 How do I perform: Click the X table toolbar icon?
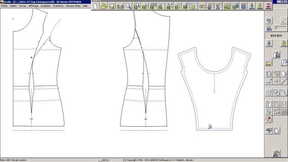click(219, 6)
